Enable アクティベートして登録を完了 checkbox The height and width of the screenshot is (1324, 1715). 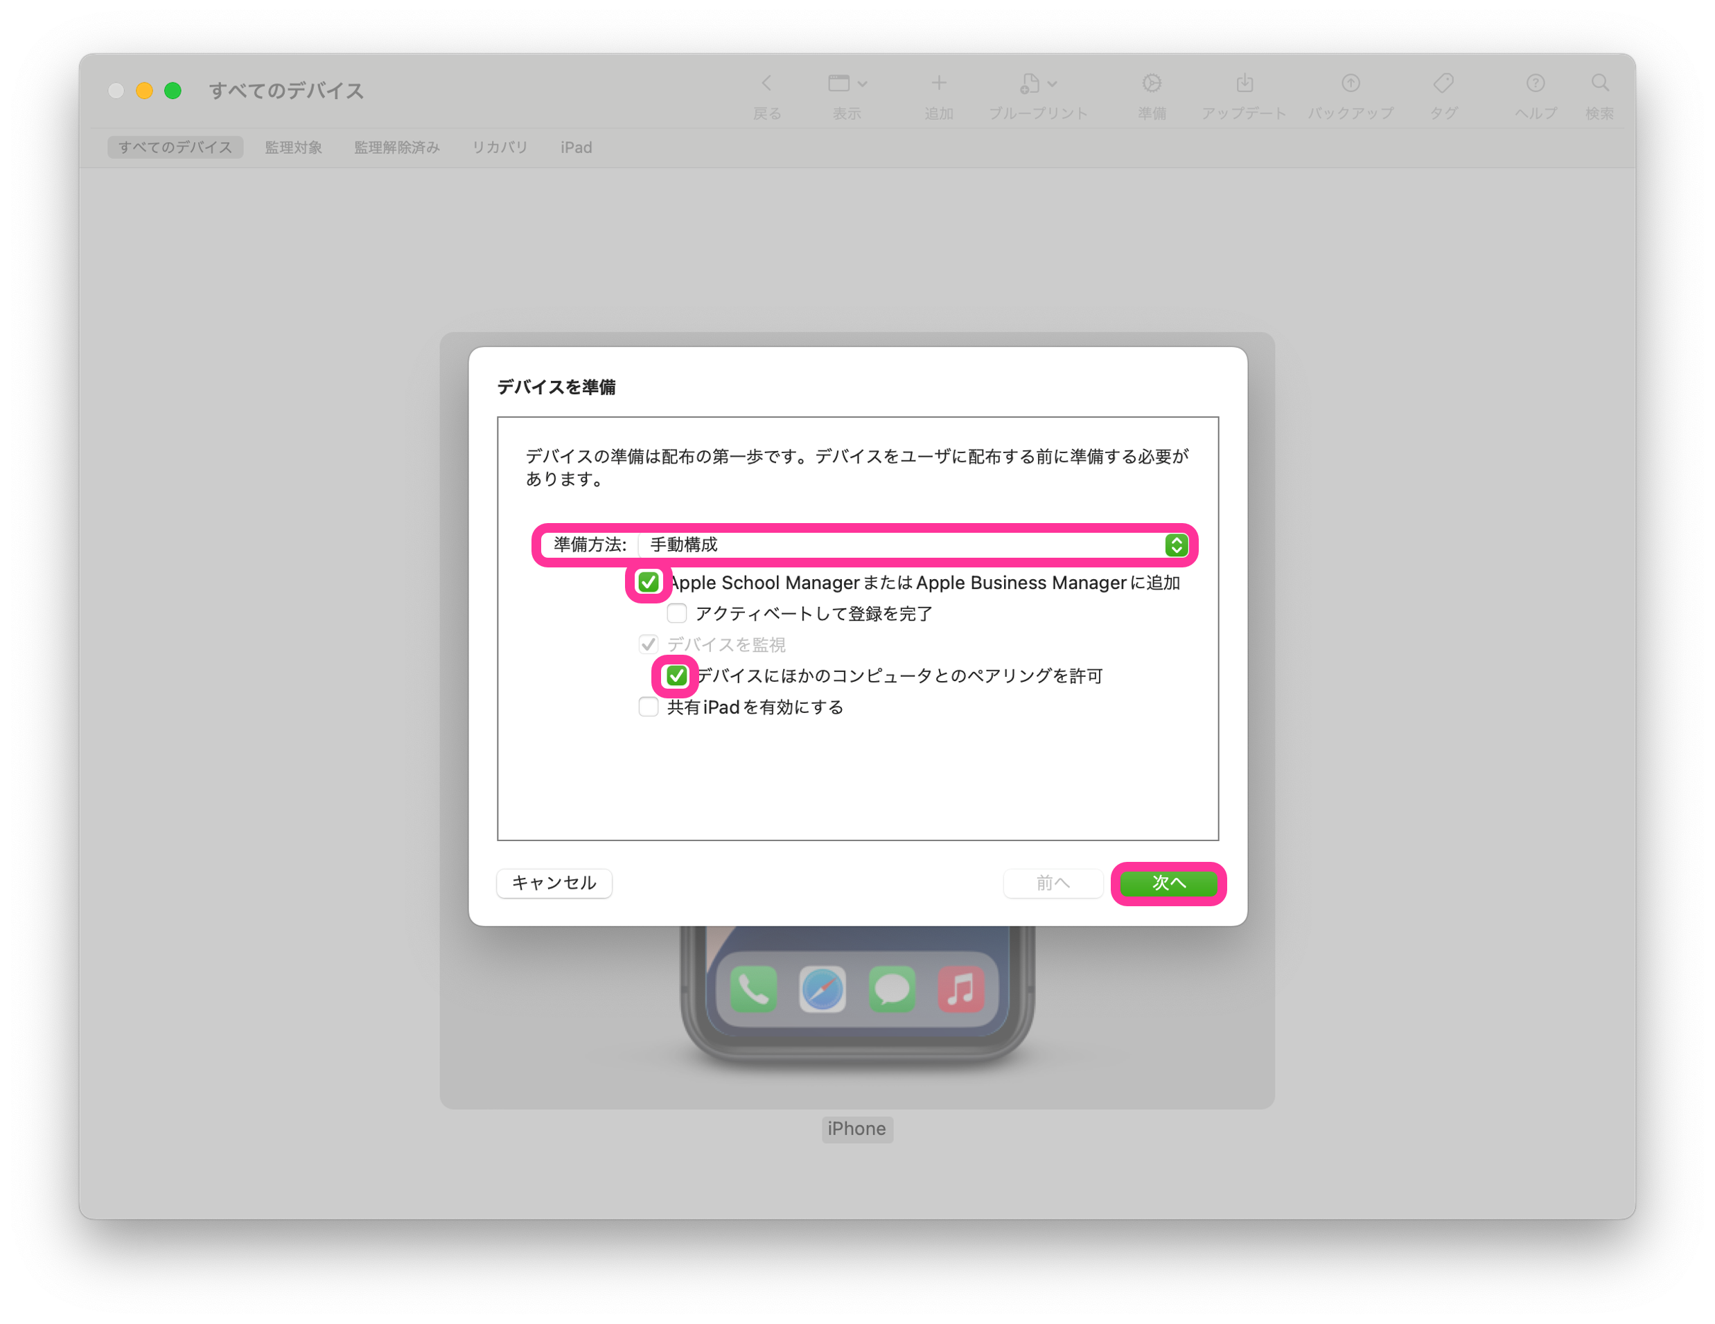(676, 613)
